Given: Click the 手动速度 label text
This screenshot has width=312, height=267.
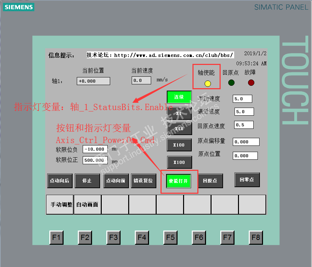Looking at the screenshot, I should [x=209, y=99].
